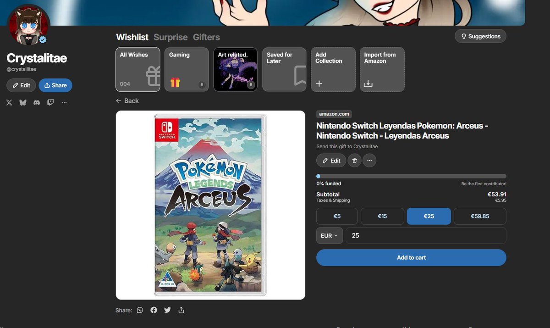Open the EUR currency dropdown
The image size is (550, 328).
click(x=330, y=236)
